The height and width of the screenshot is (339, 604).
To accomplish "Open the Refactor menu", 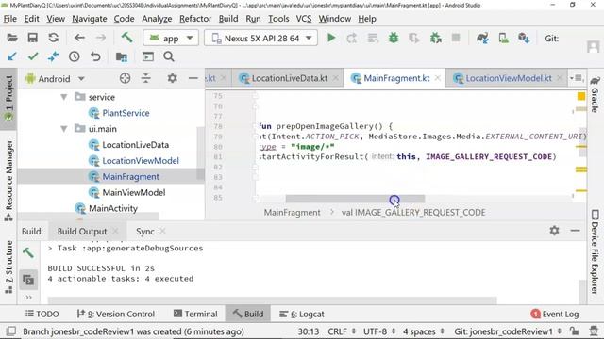I will [195, 19].
